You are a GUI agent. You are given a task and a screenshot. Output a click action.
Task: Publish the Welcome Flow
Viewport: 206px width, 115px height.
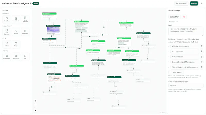tap(194, 4)
